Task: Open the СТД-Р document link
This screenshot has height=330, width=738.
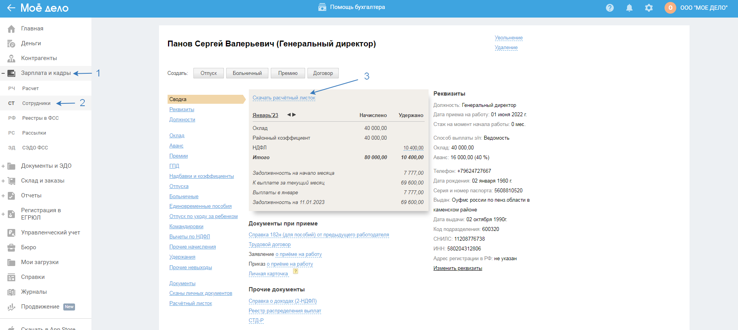Action: (x=256, y=321)
